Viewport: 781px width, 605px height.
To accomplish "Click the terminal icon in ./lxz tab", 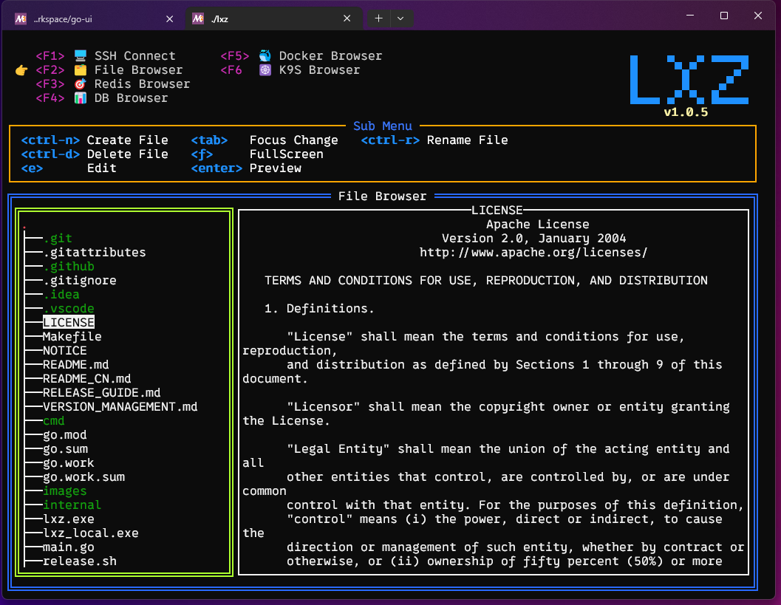I will 198,19.
